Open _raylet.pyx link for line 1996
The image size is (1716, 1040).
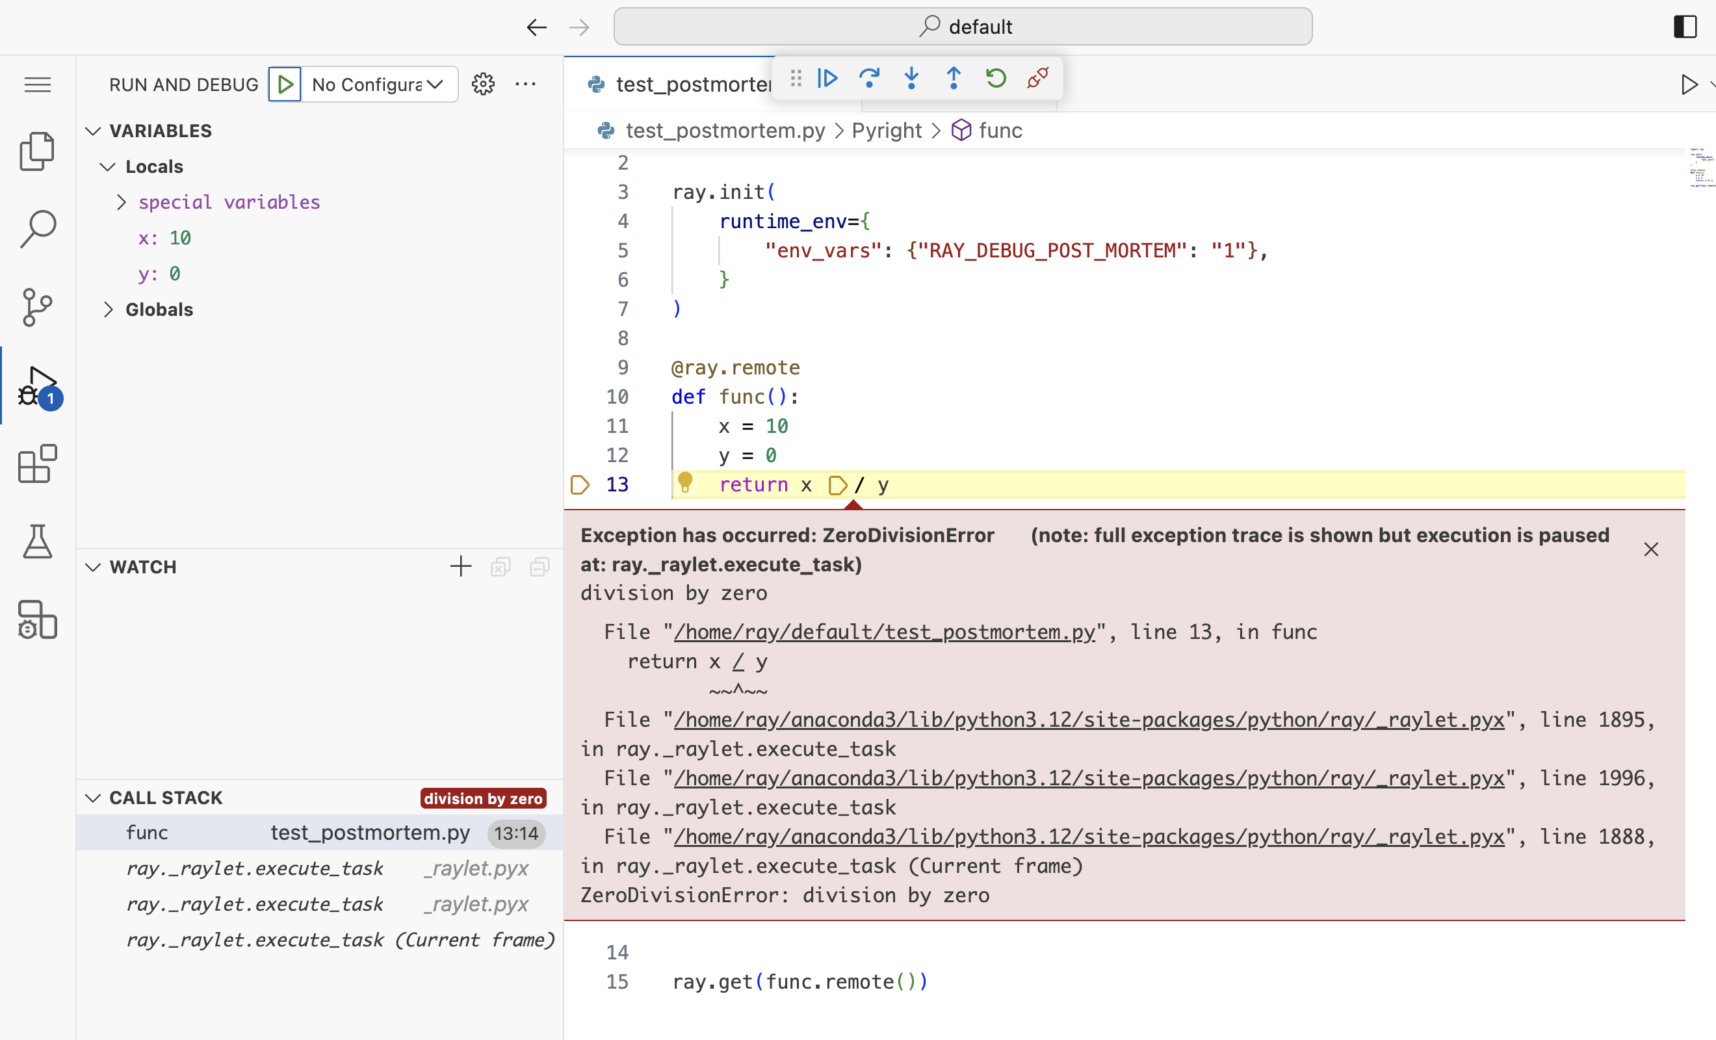pos(1089,778)
